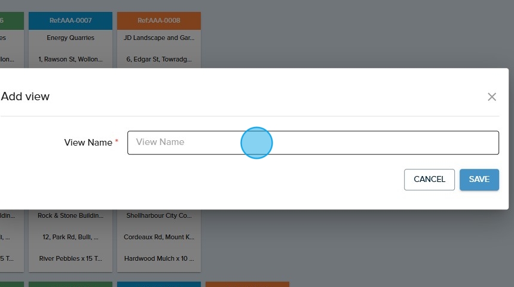Click the Add view dialog title
Viewport: 514px width, 287px height.
tap(25, 97)
